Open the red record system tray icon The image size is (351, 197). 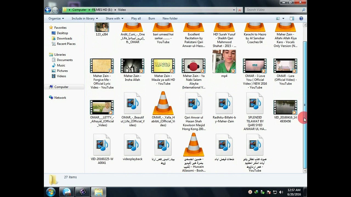pos(250,192)
